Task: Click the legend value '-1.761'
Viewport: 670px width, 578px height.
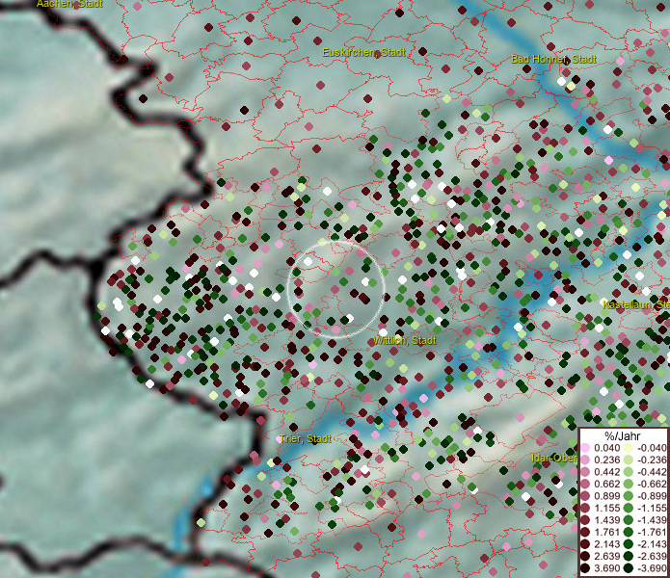Action: [x=652, y=533]
